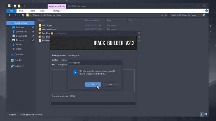Open the Customize Quick Access Toolbar dropdown

click(23, 6)
